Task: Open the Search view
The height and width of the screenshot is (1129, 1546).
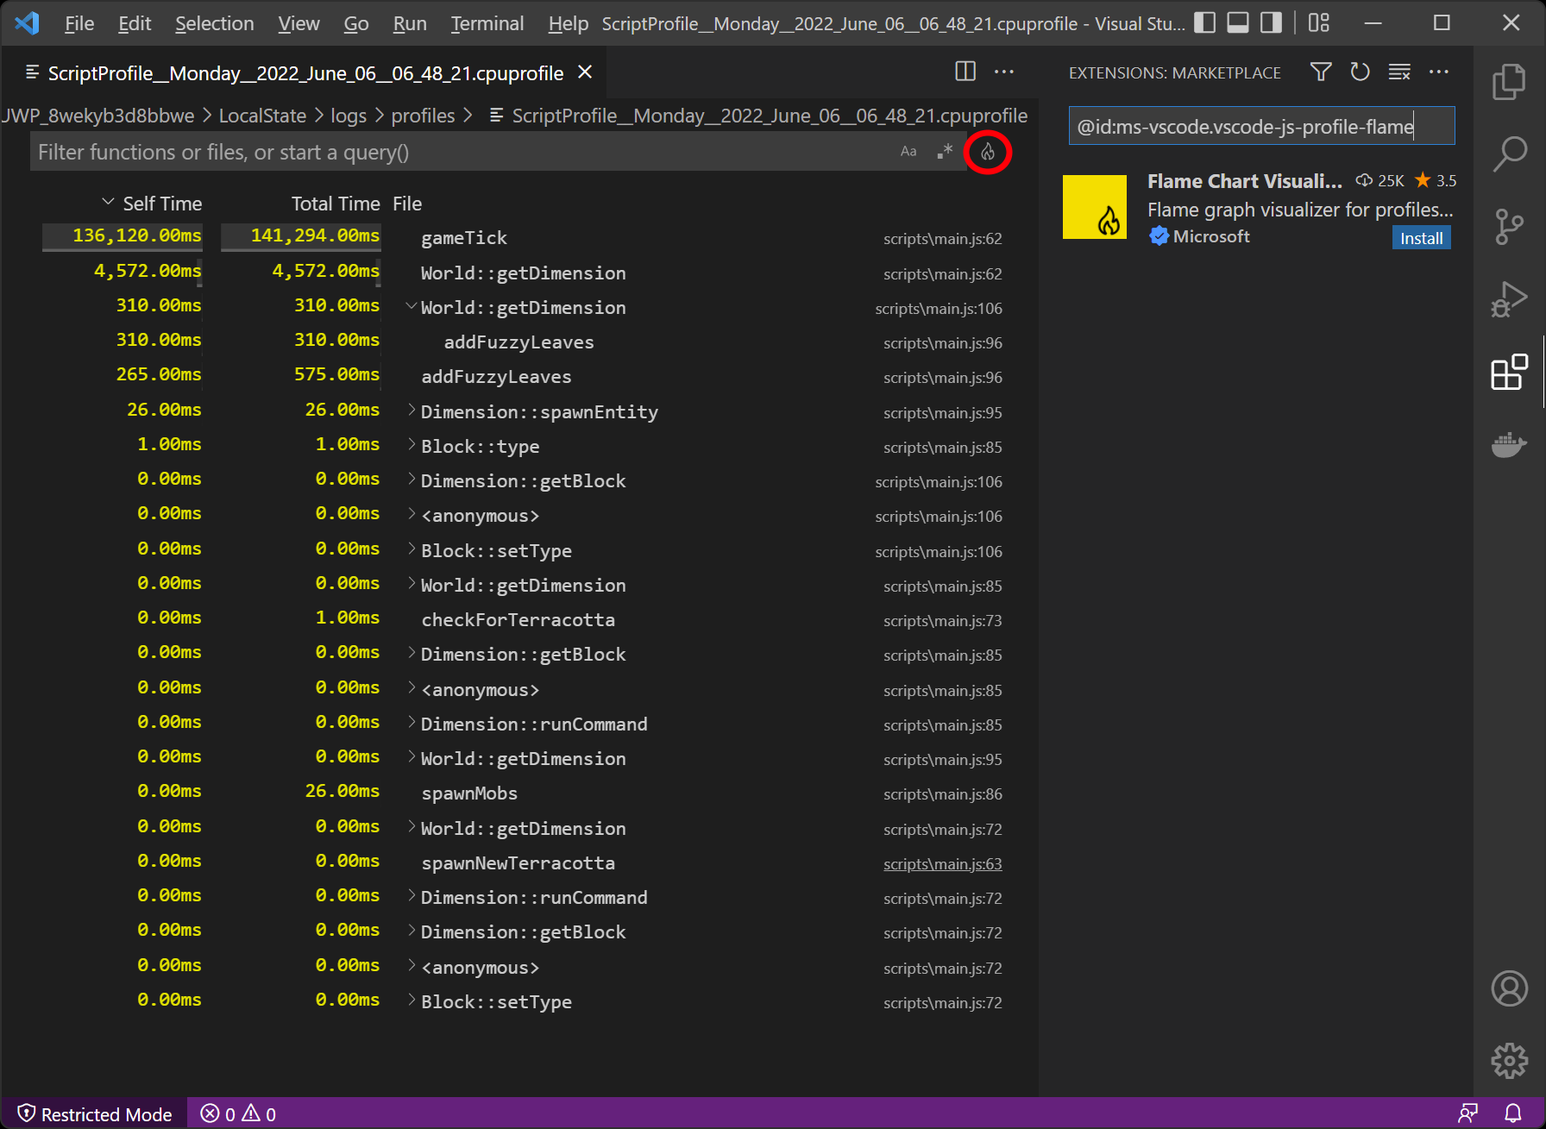Action: 1509,152
